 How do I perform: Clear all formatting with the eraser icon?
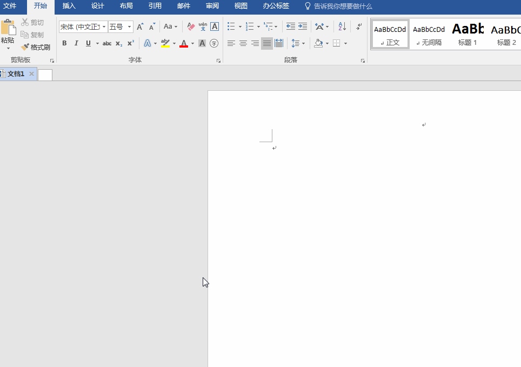click(x=191, y=26)
